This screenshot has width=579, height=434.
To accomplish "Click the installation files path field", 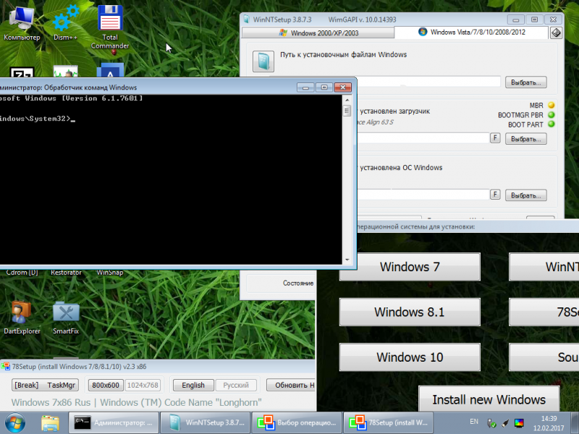I will (x=428, y=82).
